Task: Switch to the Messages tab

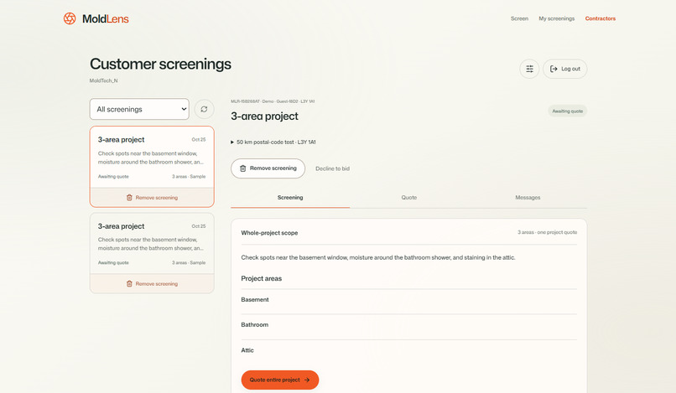Action: pyautogui.click(x=528, y=198)
